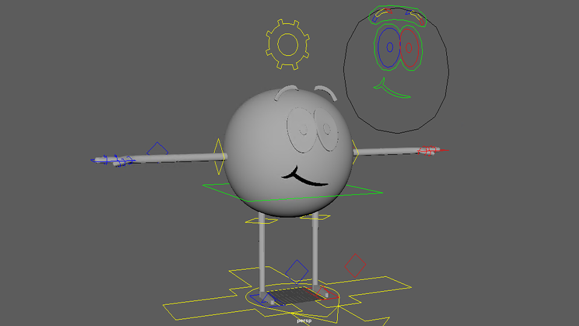Select the yellow gear-shaped settings control

[287, 45]
